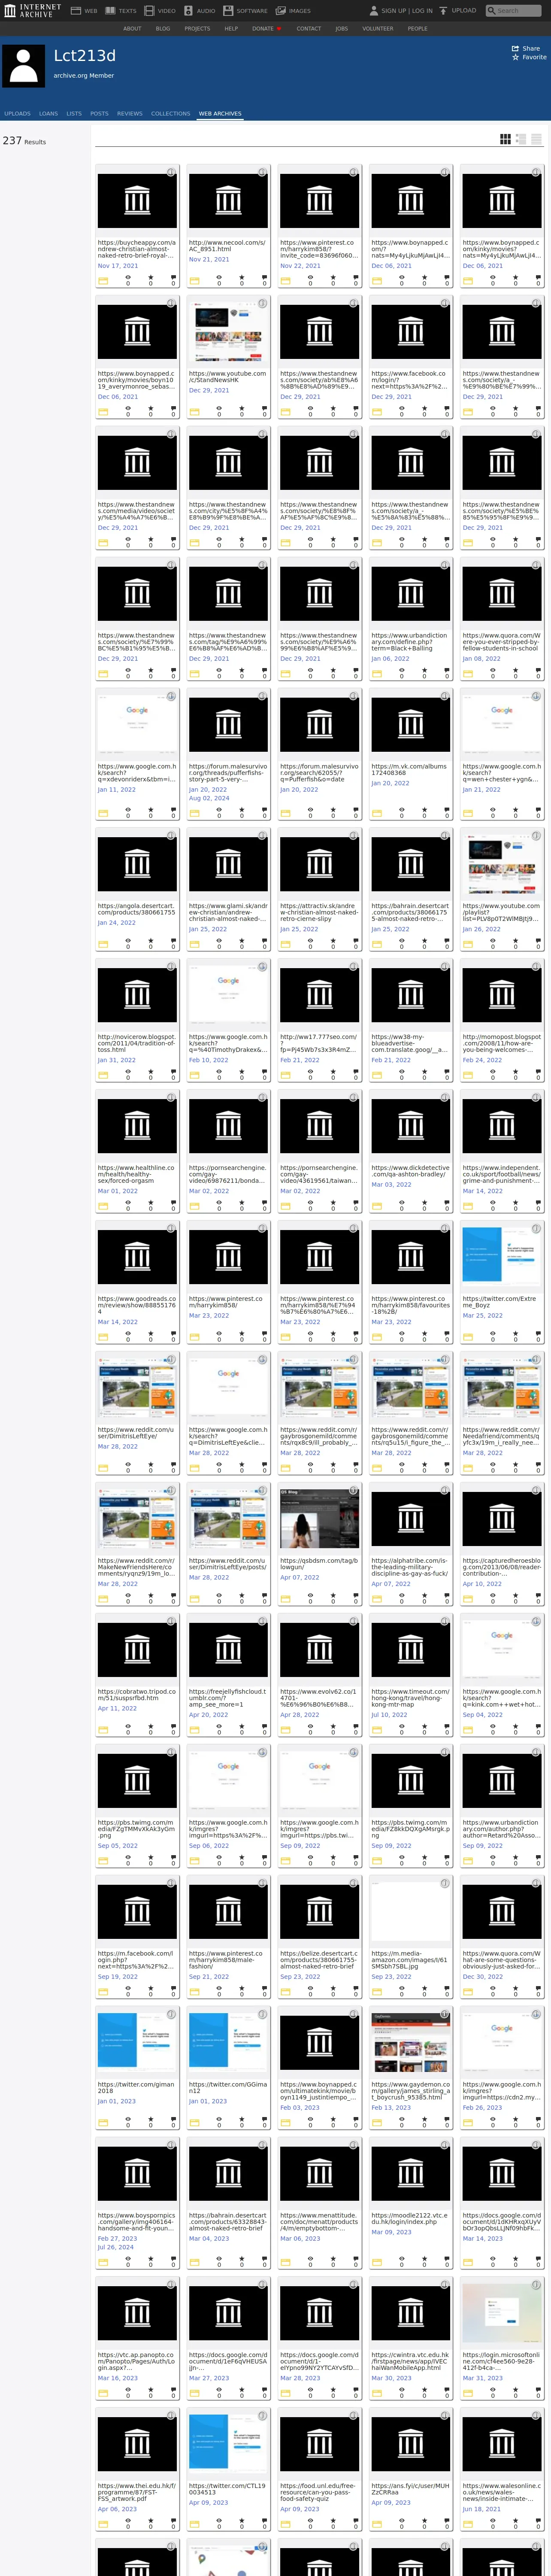Screen dimensions: 551x2576
Task: Click the Favorite star on the profile header
Action: pyautogui.click(x=515, y=57)
